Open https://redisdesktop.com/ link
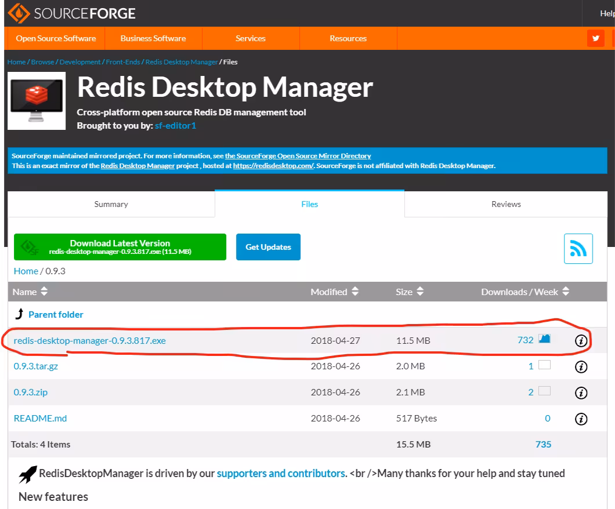Image resolution: width=615 pixels, height=509 pixels. pos(273,166)
